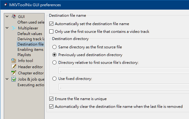Open Executing actions page
Image resolution: width=189 pixels, height=119 pixels.
31,85
